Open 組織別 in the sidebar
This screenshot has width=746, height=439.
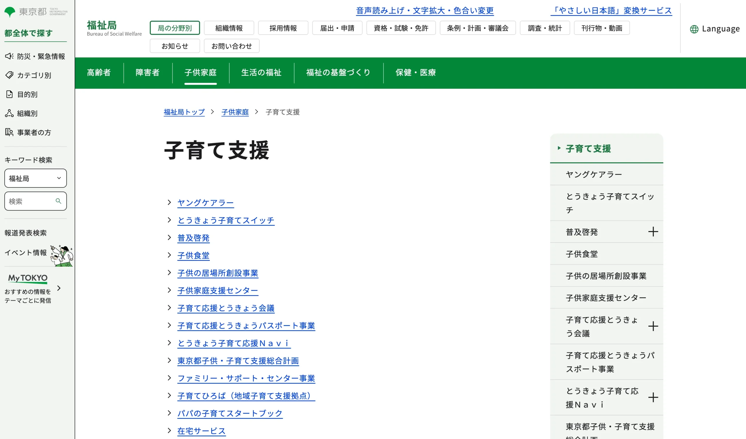[22, 113]
